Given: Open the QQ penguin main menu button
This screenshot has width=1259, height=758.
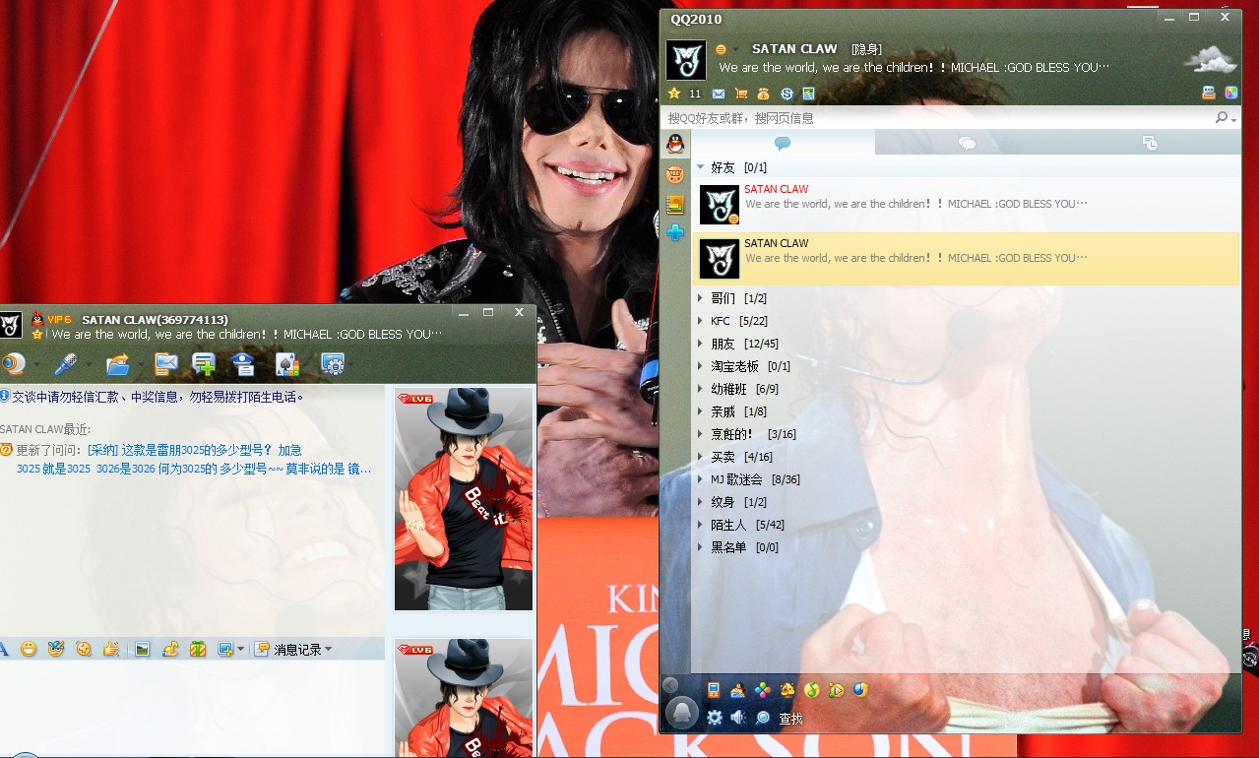Looking at the screenshot, I should pyautogui.click(x=681, y=713).
